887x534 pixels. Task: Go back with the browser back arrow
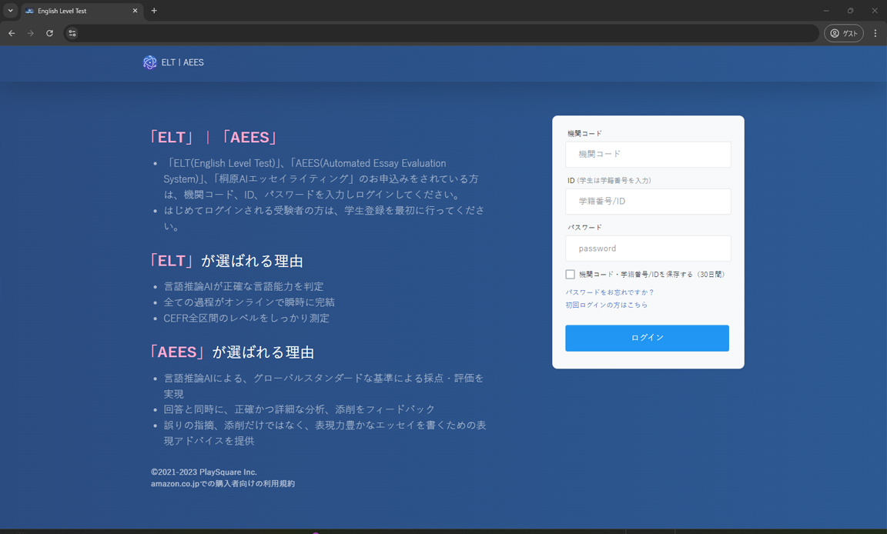[x=12, y=33]
